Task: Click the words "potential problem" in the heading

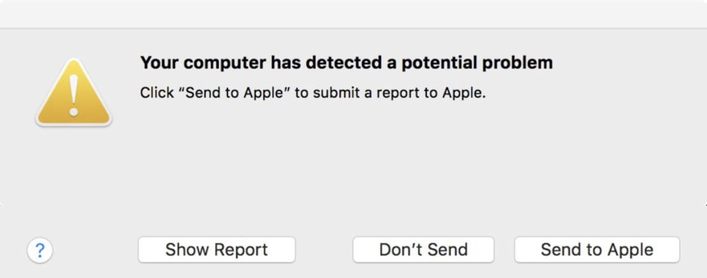Action: (x=477, y=63)
